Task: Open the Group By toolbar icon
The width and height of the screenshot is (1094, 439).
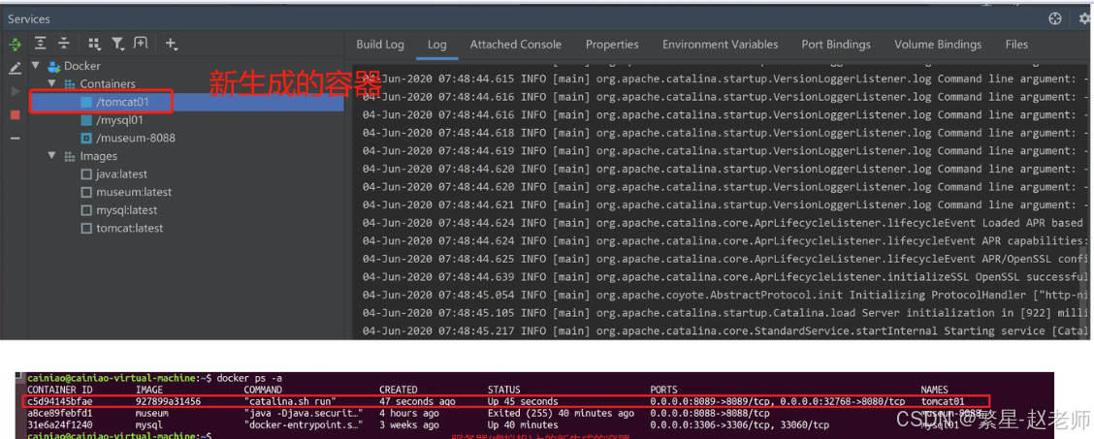Action: [x=94, y=44]
